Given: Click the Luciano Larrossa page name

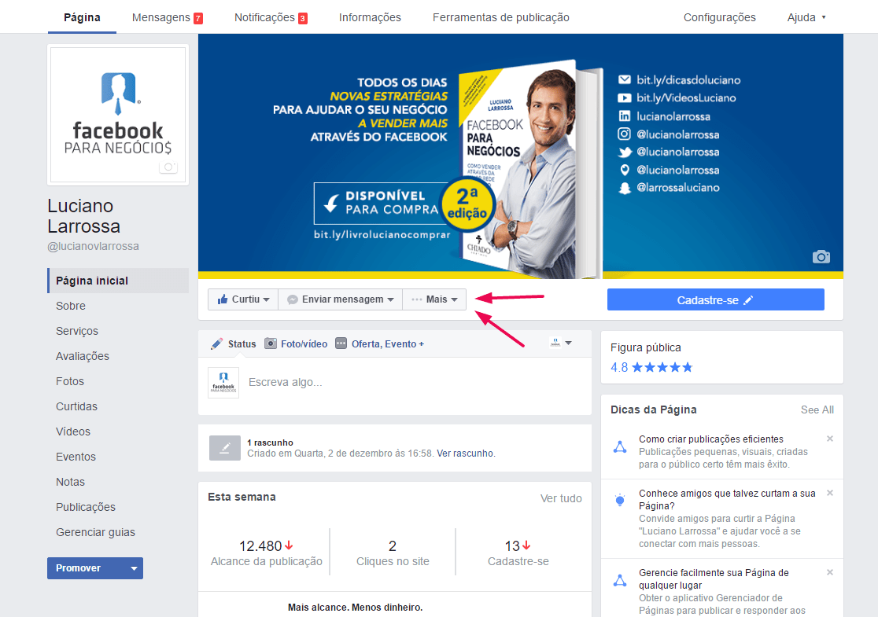Looking at the screenshot, I should (84, 216).
